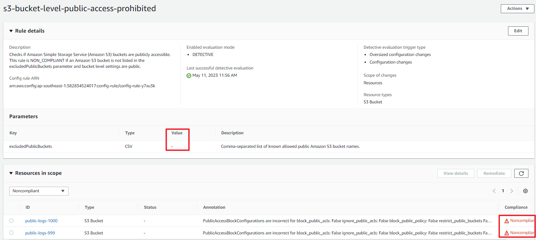The width and height of the screenshot is (536, 240).
Task: Go to next page arrow
Action: coord(512,191)
